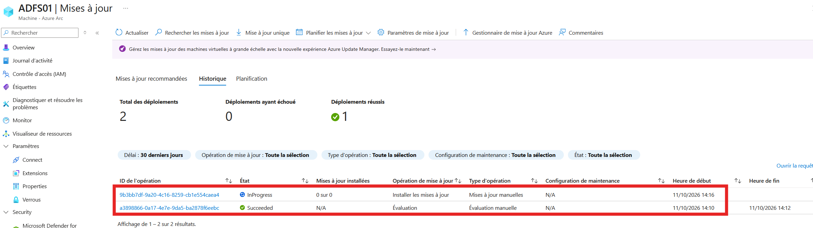Sort by Heure de début column arrows

coord(738,181)
